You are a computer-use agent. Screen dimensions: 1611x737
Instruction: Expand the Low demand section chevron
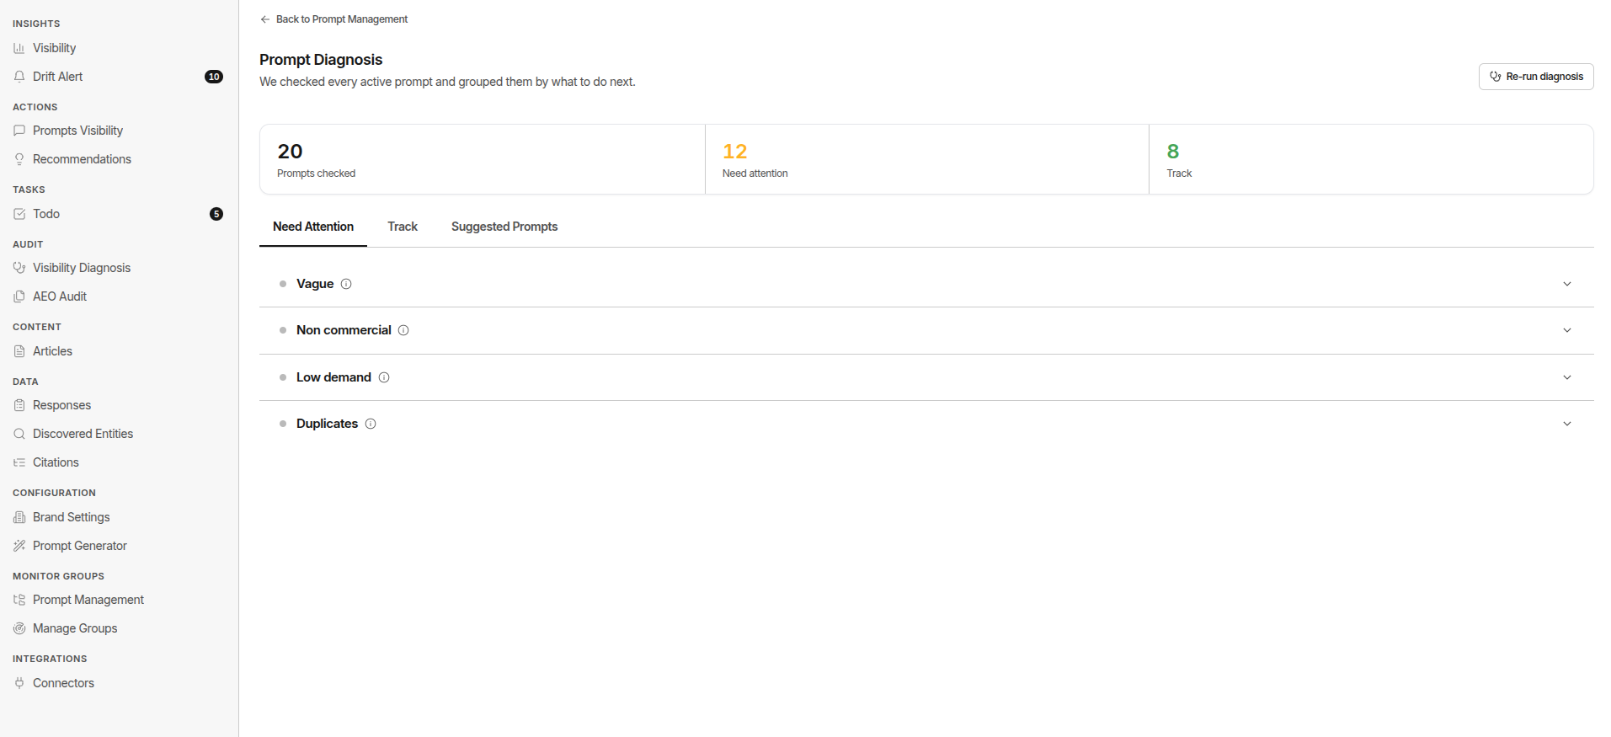1567,377
